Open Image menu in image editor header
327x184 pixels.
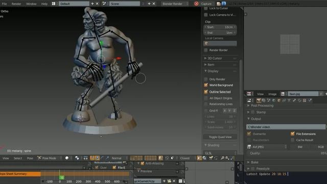272,94
